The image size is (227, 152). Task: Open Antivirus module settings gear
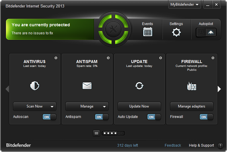[x=56, y=58]
